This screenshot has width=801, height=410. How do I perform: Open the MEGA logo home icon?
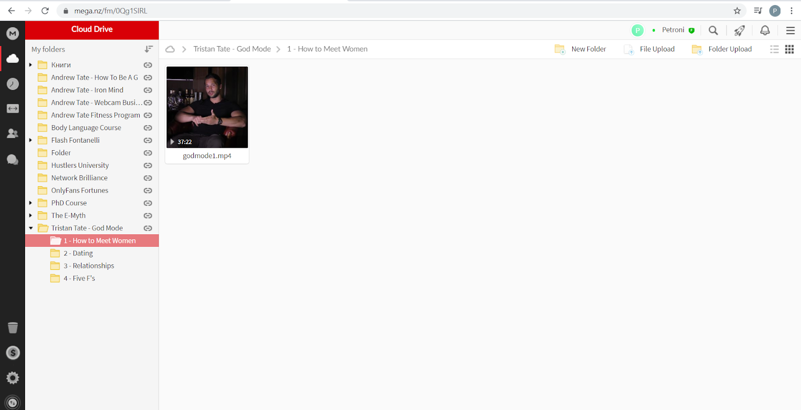coord(13,34)
